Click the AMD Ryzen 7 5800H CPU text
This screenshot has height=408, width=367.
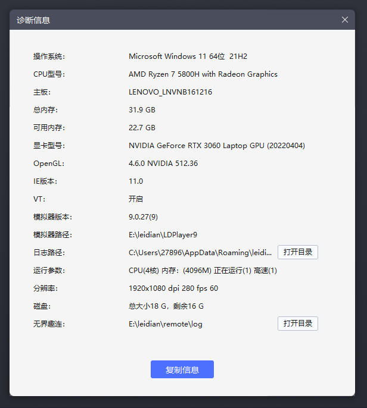[x=203, y=74]
